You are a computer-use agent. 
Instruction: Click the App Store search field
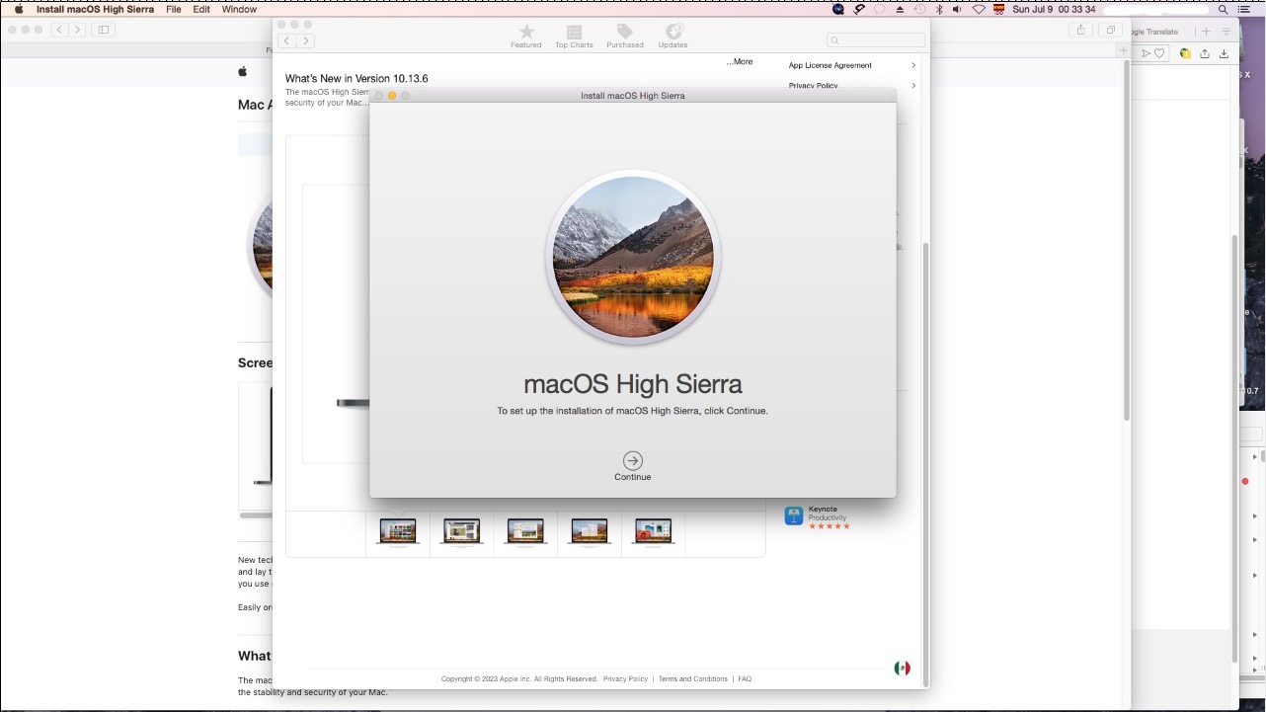[877, 40]
